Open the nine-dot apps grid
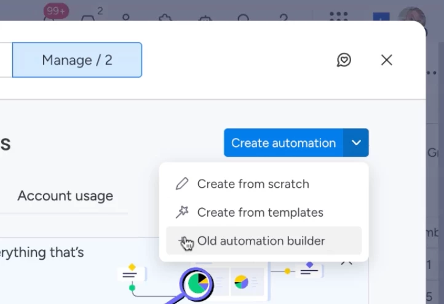 pos(338,17)
